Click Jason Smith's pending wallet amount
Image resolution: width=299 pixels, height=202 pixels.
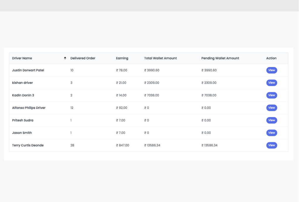point(206,133)
